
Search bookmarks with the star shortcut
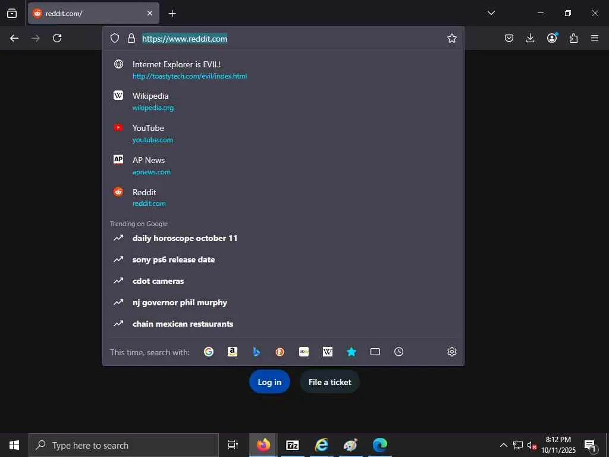coord(351,352)
